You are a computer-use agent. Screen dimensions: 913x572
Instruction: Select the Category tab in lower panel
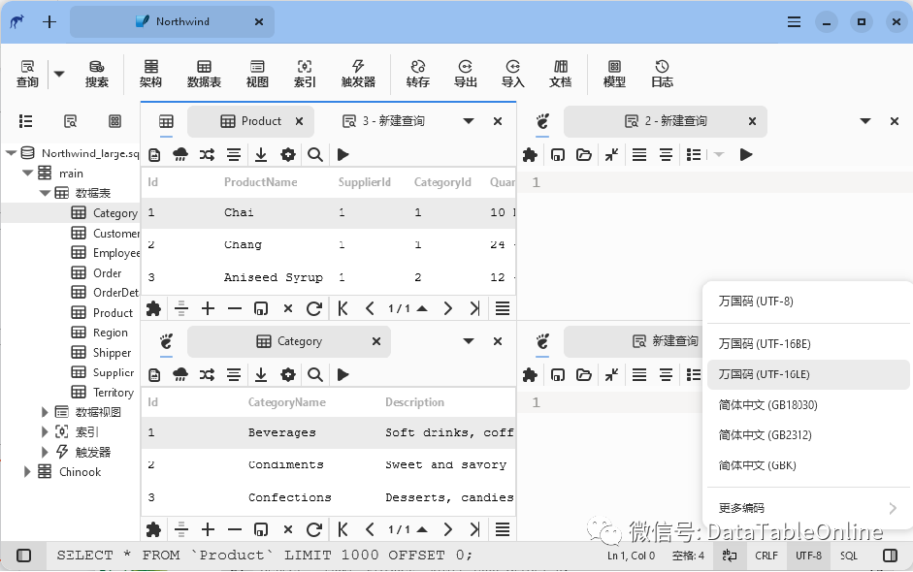(x=289, y=341)
